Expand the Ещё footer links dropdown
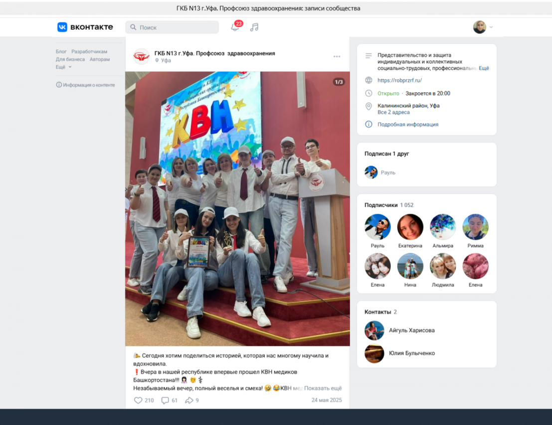Screen dimensions: 552x425 coord(63,67)
